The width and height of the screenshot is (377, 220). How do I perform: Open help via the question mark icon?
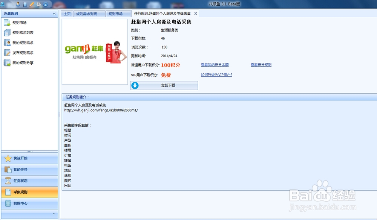point(46,4)
